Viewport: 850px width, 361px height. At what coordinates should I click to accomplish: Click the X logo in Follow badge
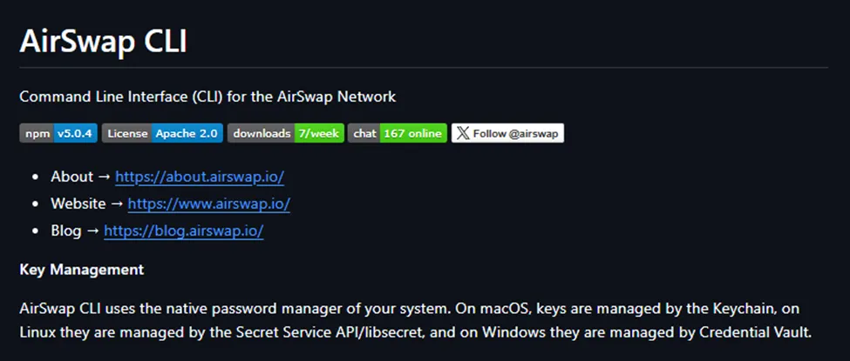click(x=463, y=134)
